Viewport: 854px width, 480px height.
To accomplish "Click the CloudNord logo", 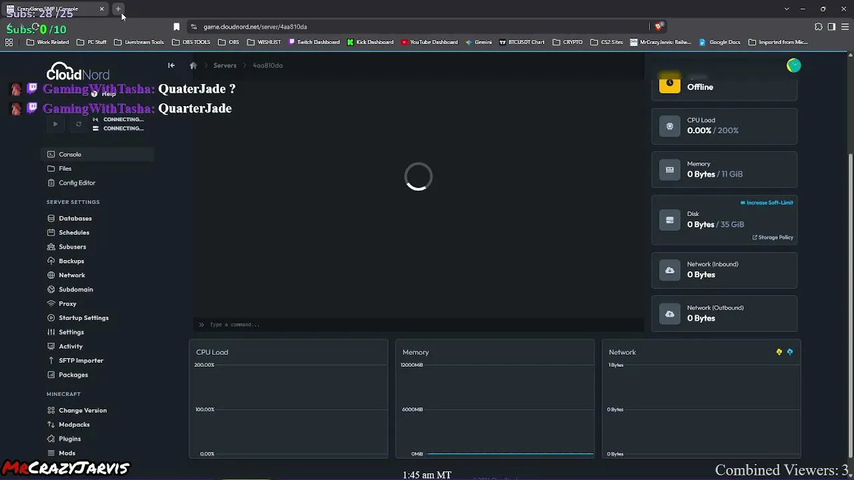I will point(78,72).
